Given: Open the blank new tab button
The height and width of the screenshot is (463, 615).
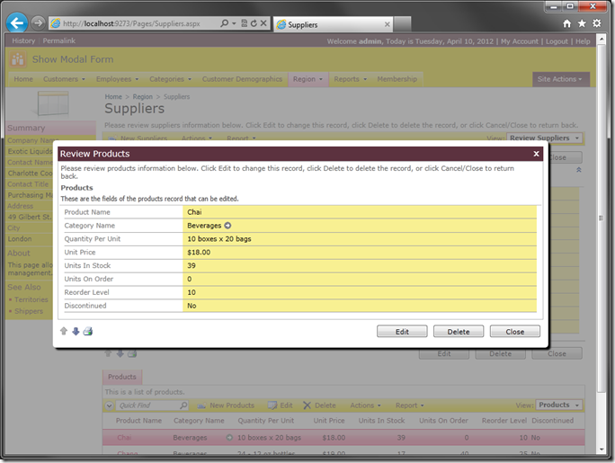Looking at the screenshot, I should tap(403, 24).
